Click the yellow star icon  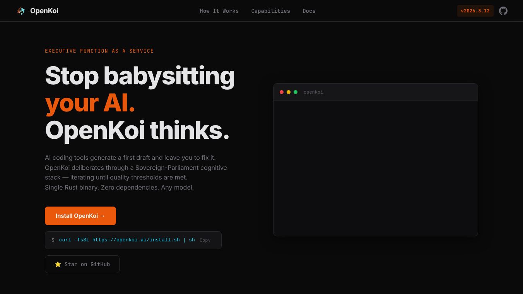tap(58, 264)
